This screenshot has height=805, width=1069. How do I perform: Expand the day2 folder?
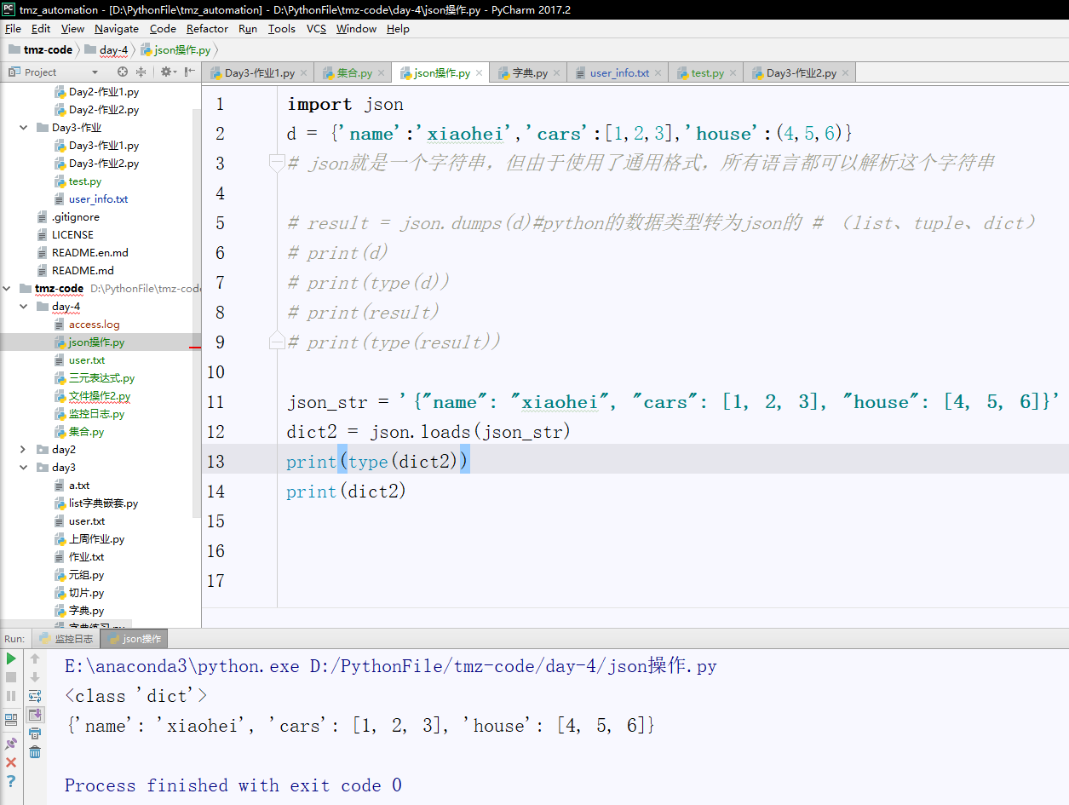tap(23, 450)
